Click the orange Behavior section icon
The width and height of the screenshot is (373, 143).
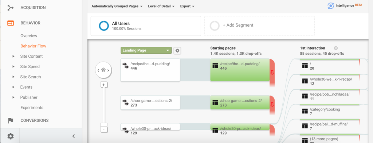[10, 23]
